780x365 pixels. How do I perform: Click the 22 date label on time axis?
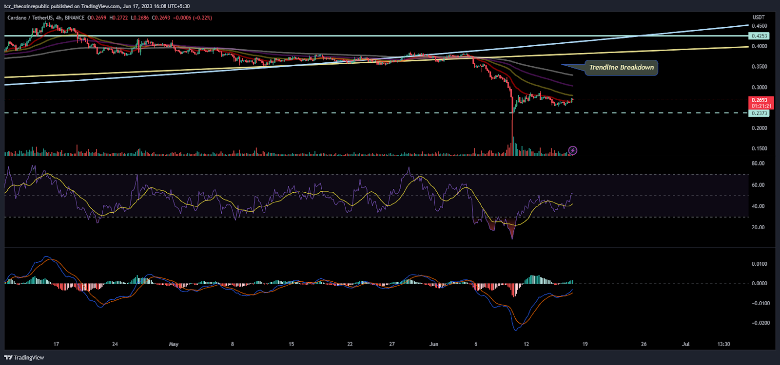(350, 344)
